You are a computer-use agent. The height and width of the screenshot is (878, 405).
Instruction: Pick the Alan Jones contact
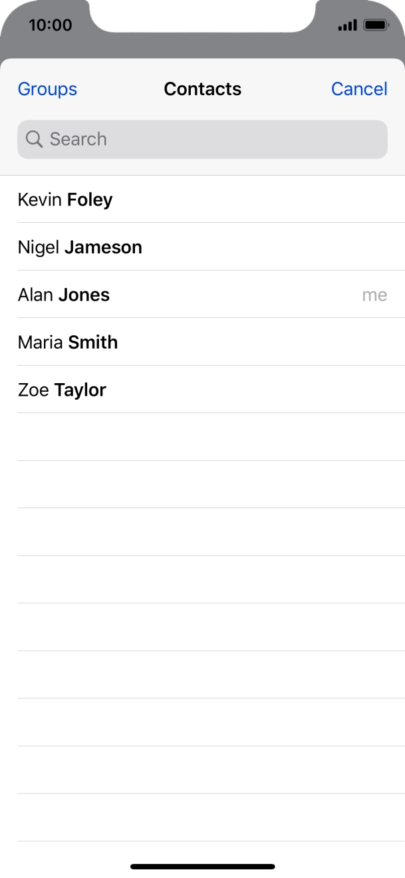(64, 295)
